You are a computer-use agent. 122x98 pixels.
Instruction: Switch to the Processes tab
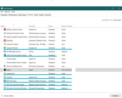4,15
